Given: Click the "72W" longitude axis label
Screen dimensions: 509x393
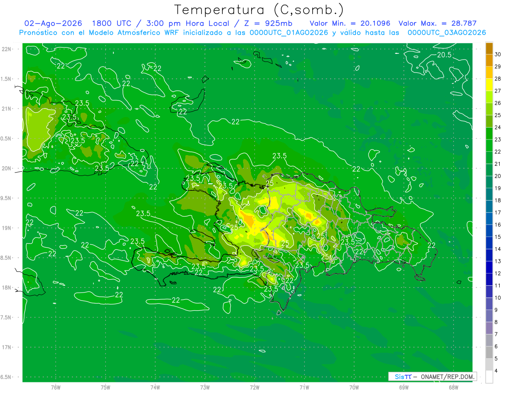Looking at the screenshot, I should click(255, 387).
